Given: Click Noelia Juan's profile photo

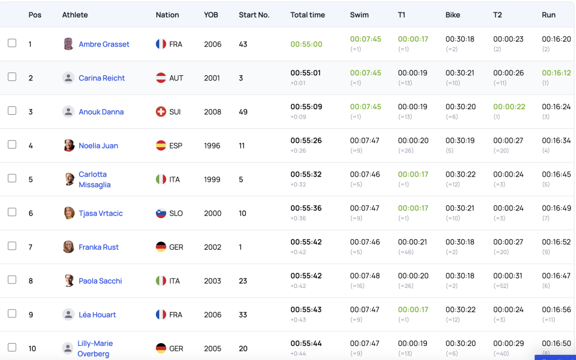Looking at the screenshot, I should coord(69,146).
